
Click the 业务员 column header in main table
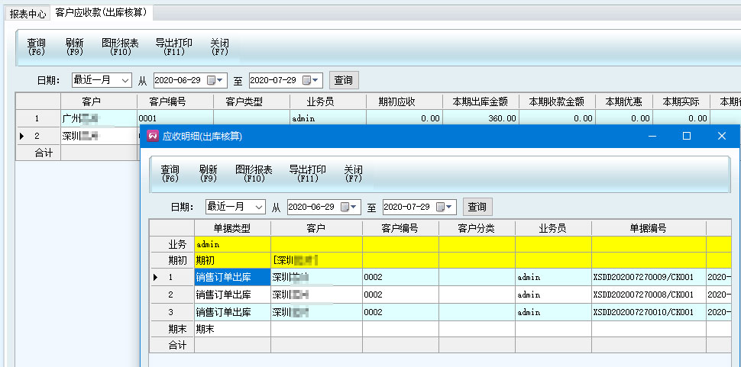click(328, 101)
